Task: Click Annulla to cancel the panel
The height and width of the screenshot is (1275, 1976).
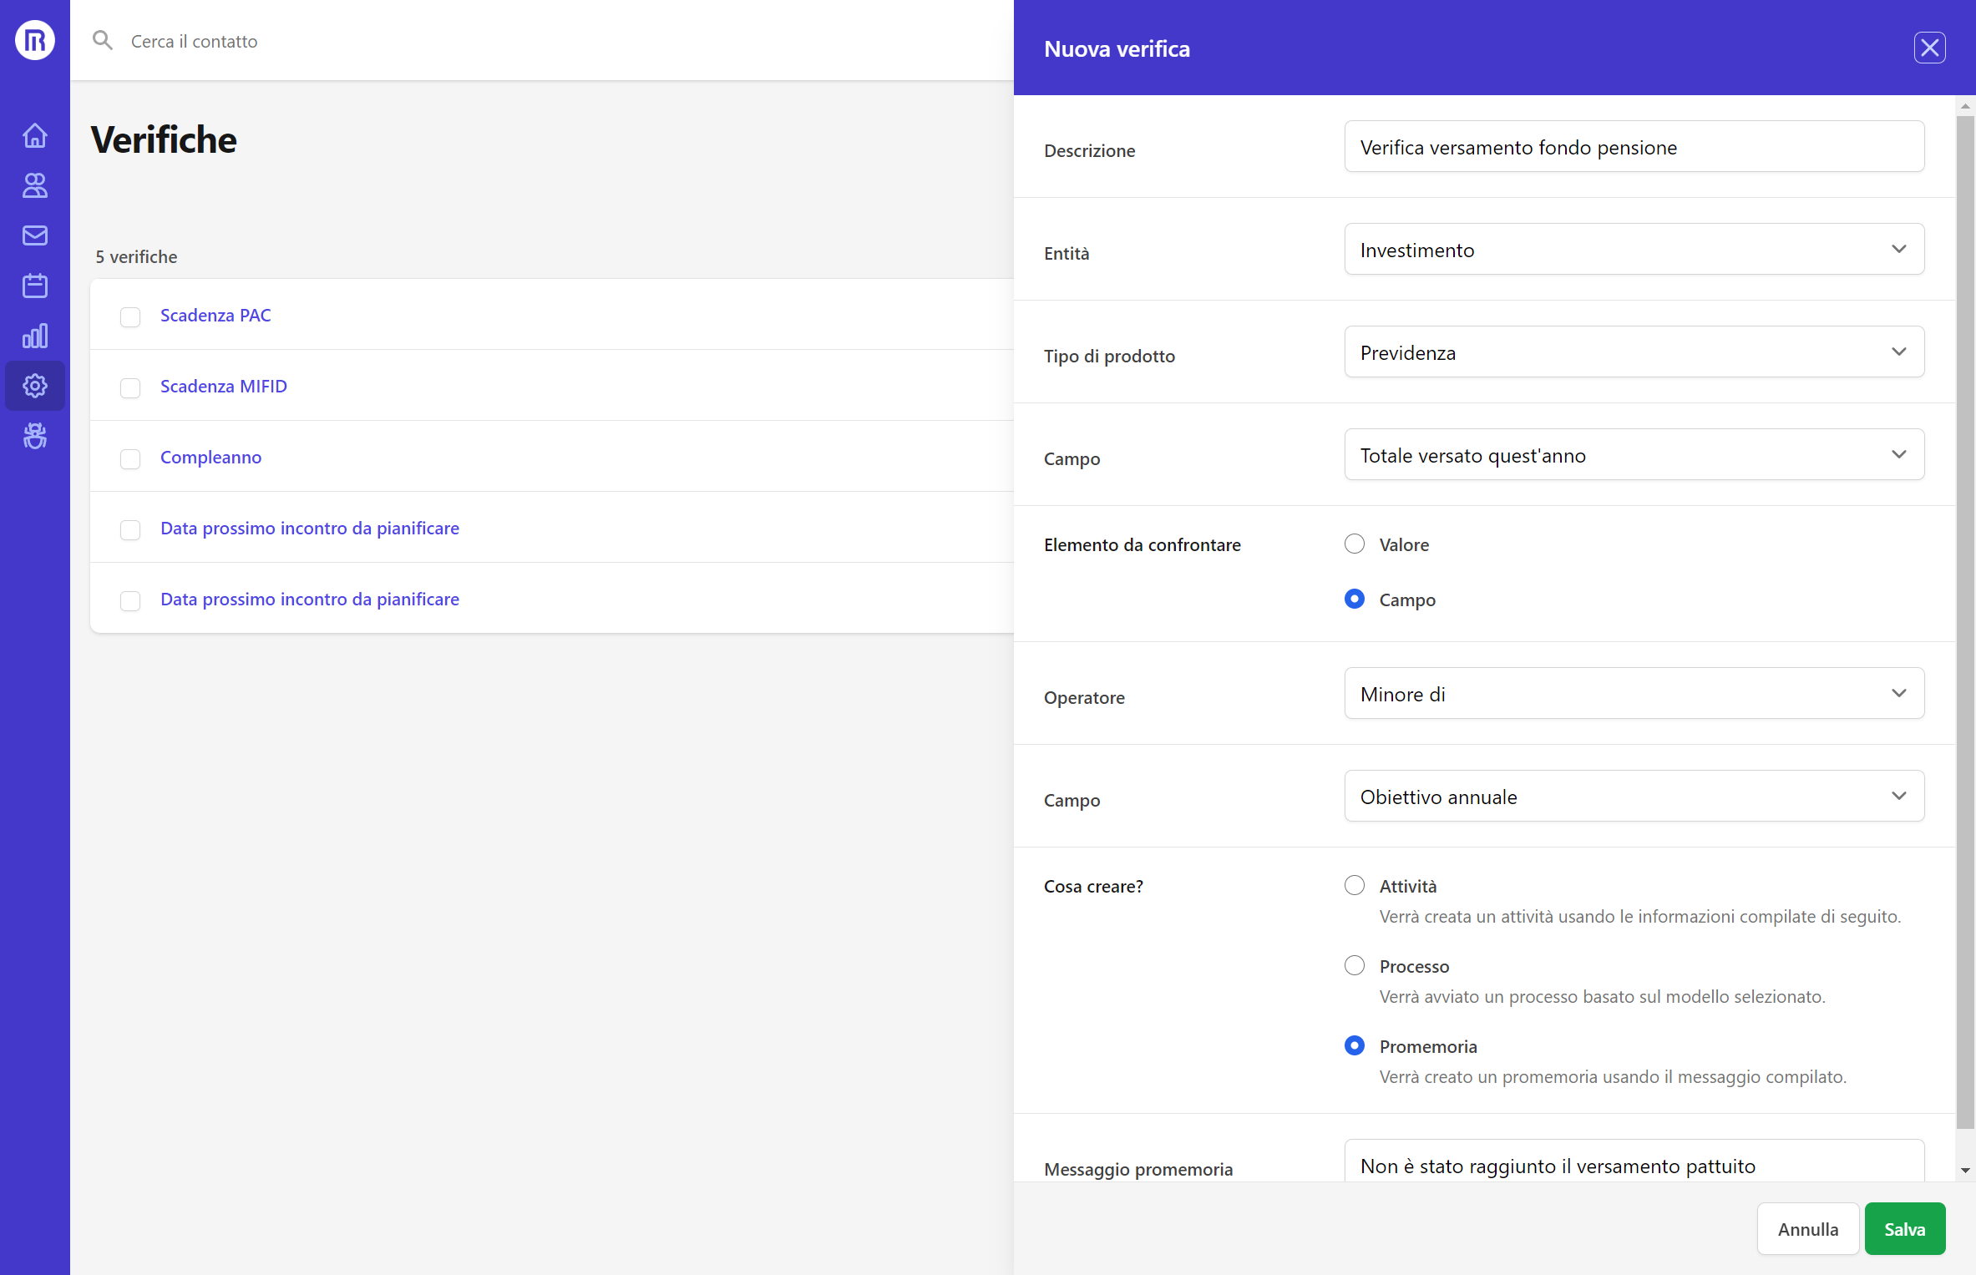Action: pyautogui.click(x=1808, y=1228)
